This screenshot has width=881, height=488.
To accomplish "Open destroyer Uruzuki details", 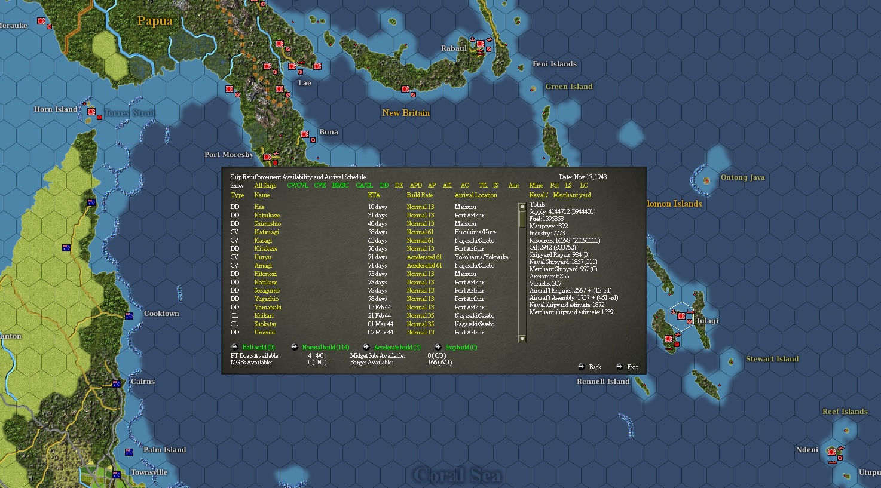I will [265, 333].
